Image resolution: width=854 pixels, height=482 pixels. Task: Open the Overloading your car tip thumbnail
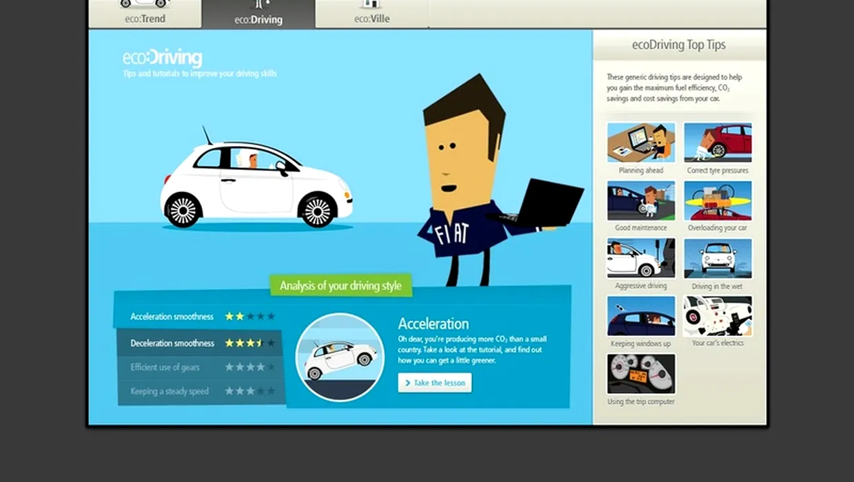[x=718, y=200]
